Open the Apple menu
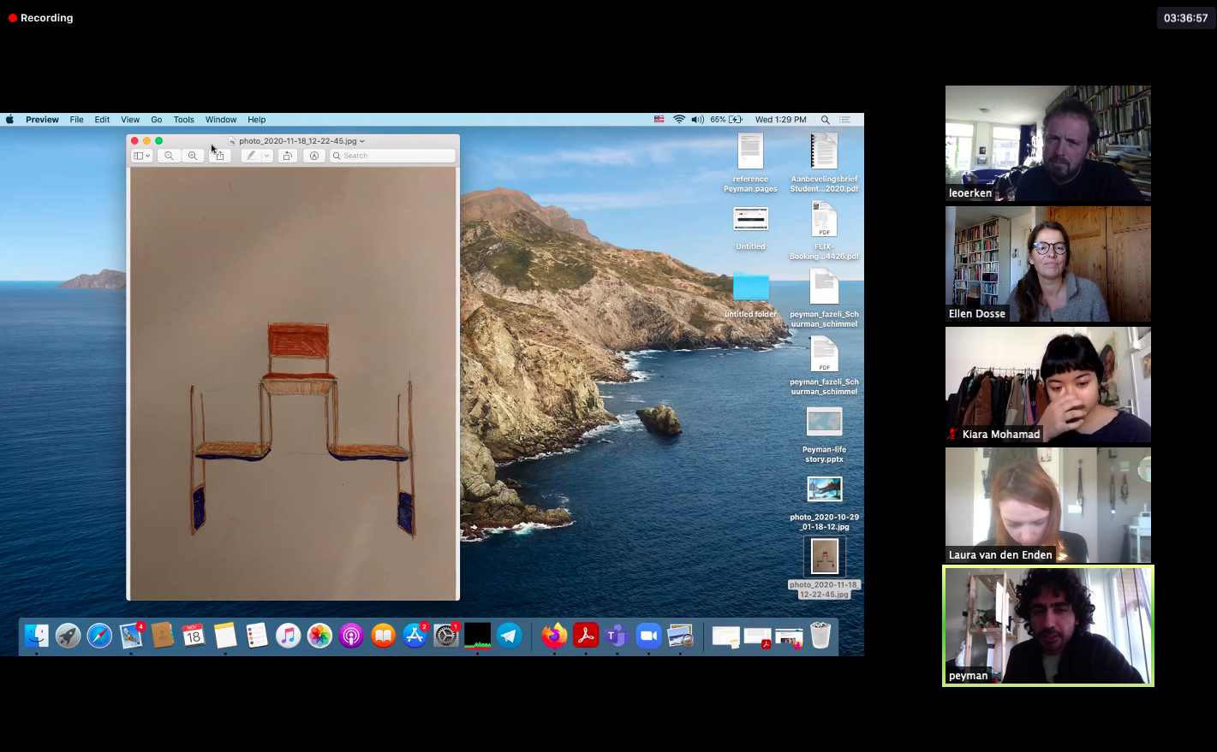This screenshot has width=1217, height=752. [10, 120]
